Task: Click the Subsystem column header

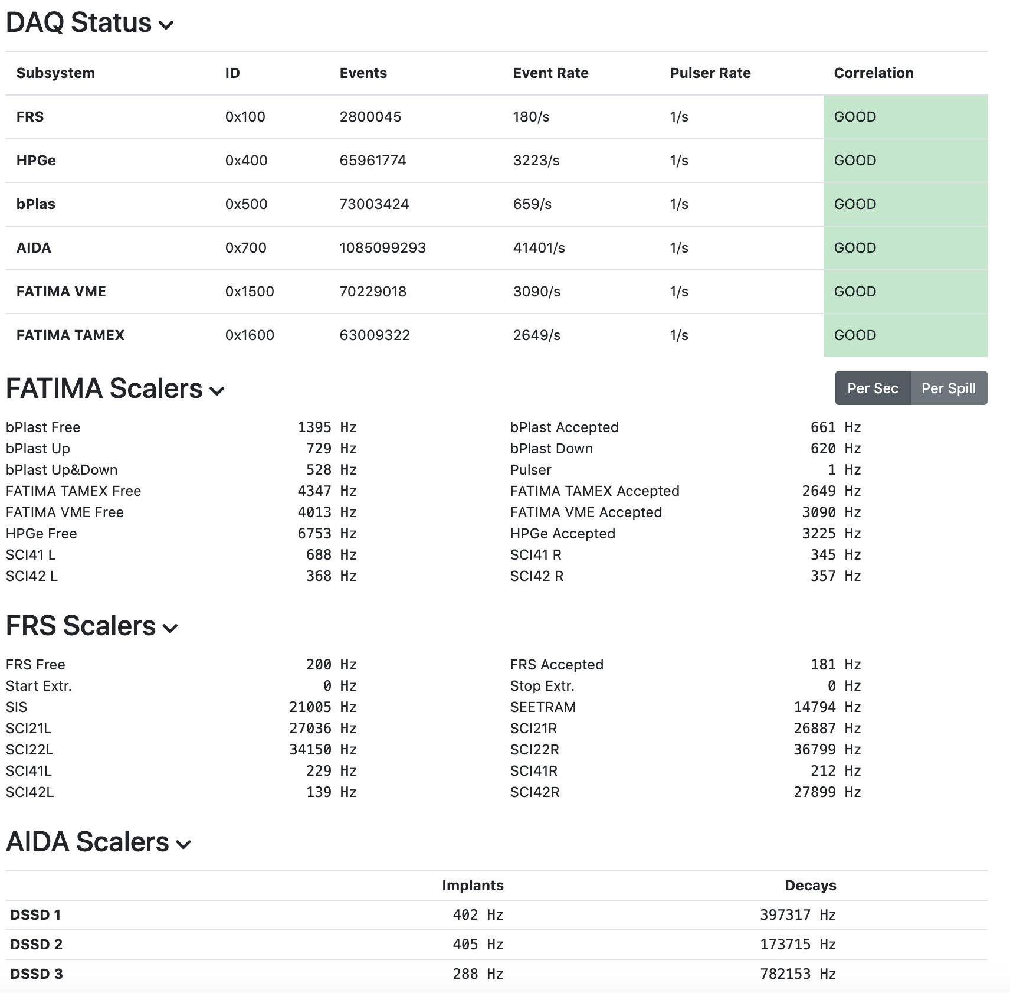Action: point(55,73)
